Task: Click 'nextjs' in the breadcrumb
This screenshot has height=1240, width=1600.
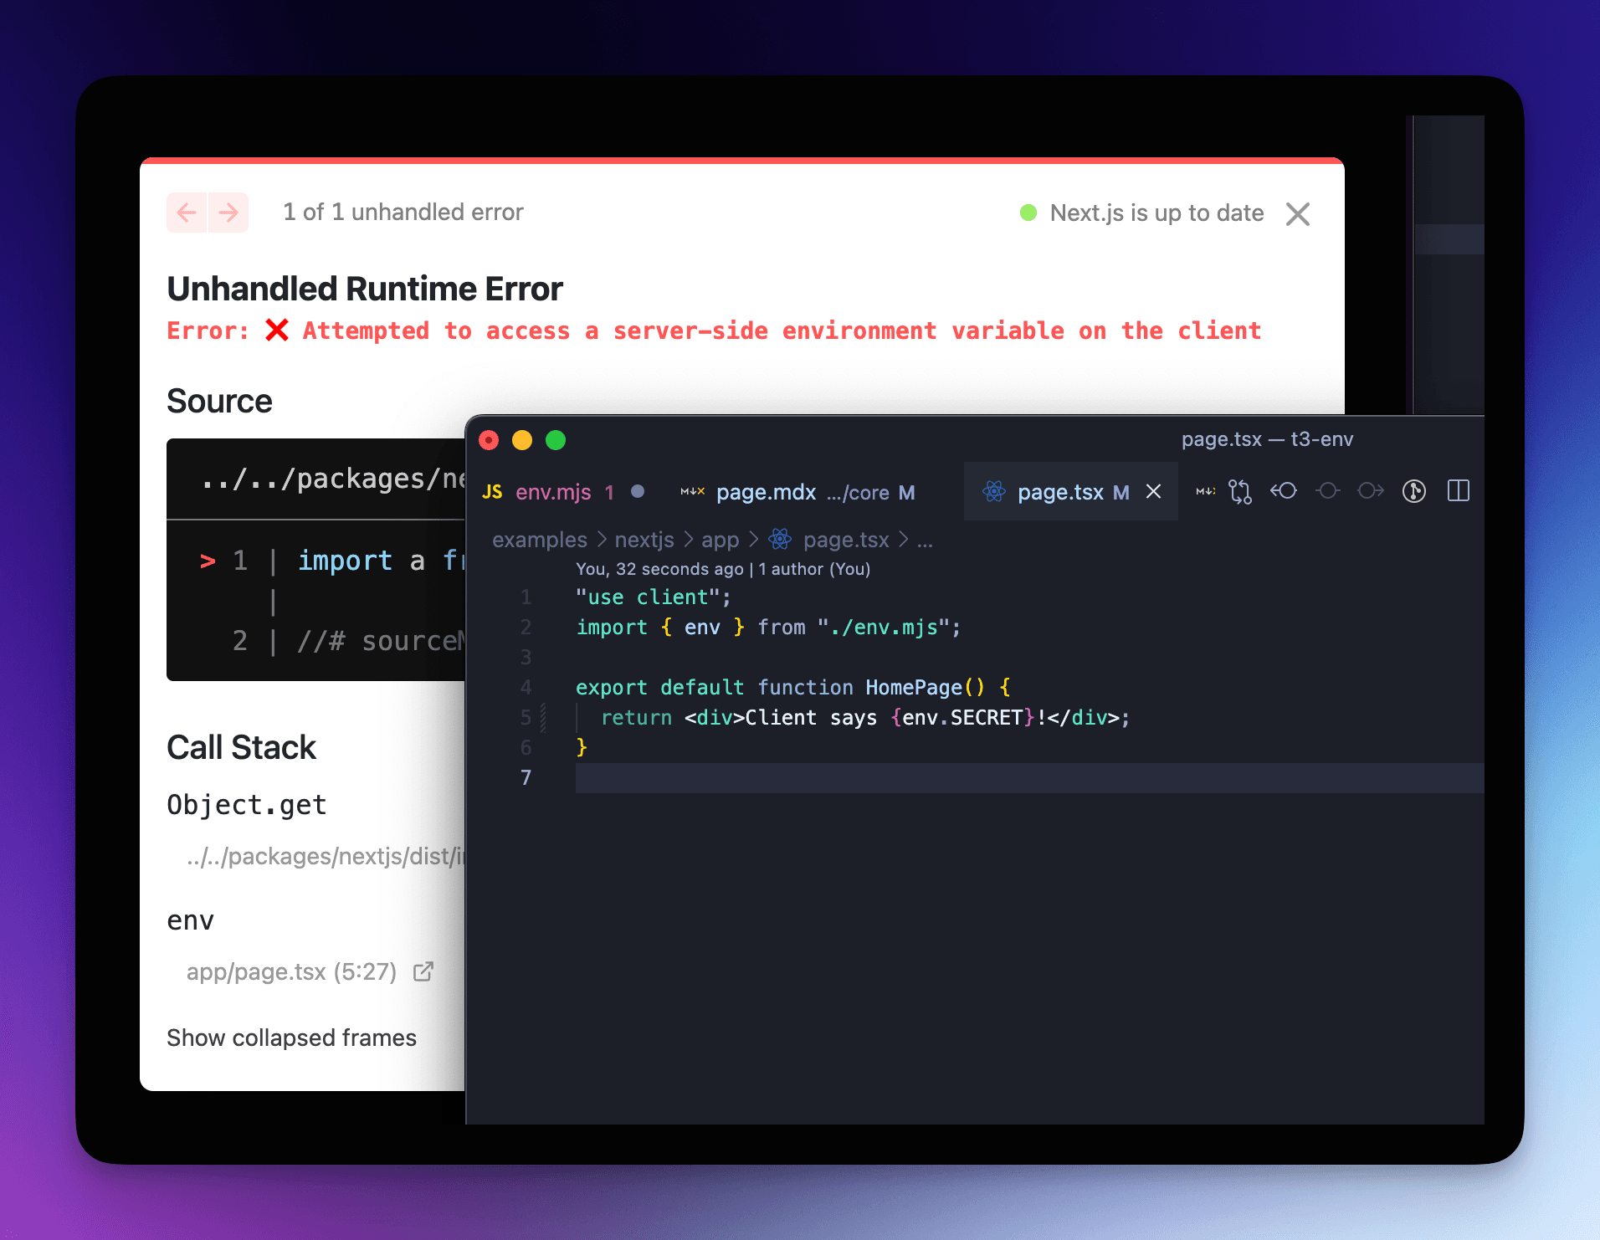Action: click(x=644, y=540)
